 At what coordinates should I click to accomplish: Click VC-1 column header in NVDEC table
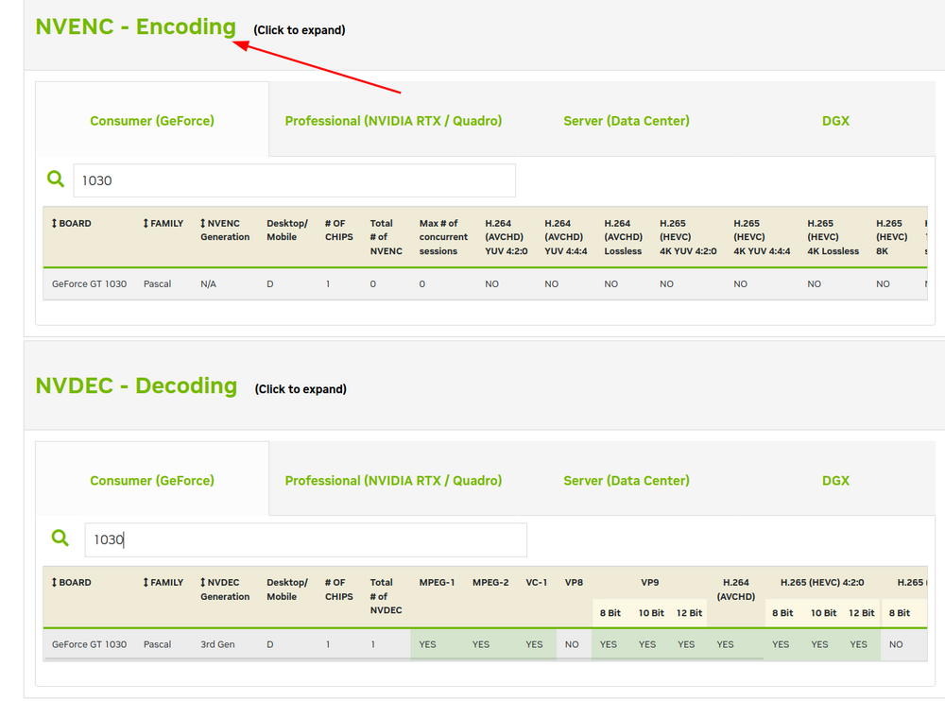[537, 582]
